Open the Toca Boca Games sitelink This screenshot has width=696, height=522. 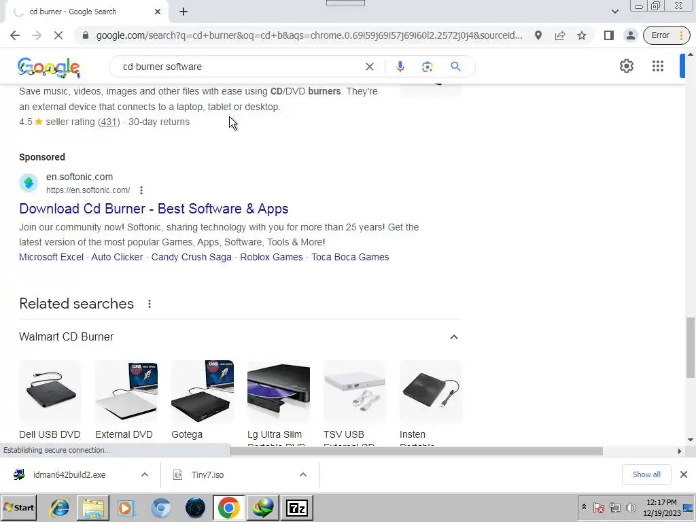350,257
